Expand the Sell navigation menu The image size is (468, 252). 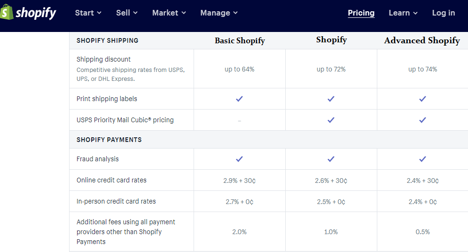coord(126,13)
